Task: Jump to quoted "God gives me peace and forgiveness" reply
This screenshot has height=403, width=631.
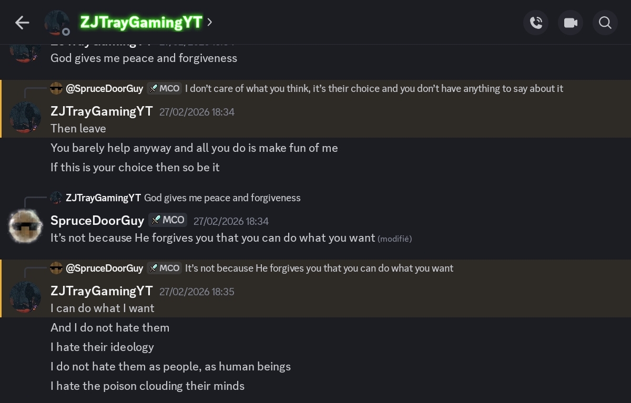Action: pos(222,198)
